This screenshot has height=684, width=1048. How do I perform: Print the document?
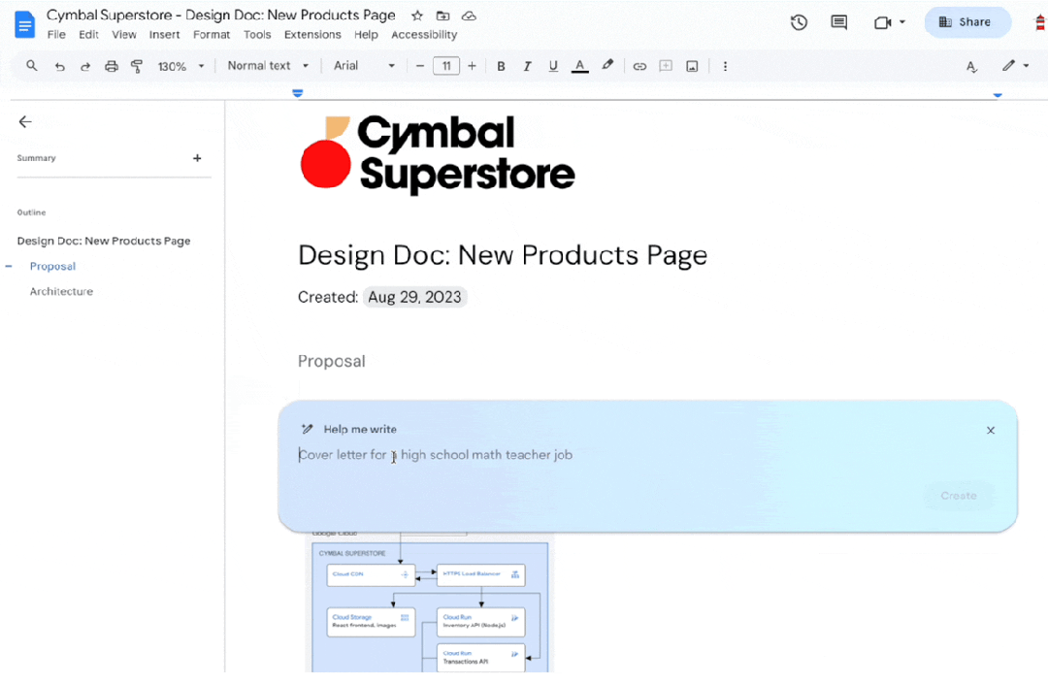point(111,66)
